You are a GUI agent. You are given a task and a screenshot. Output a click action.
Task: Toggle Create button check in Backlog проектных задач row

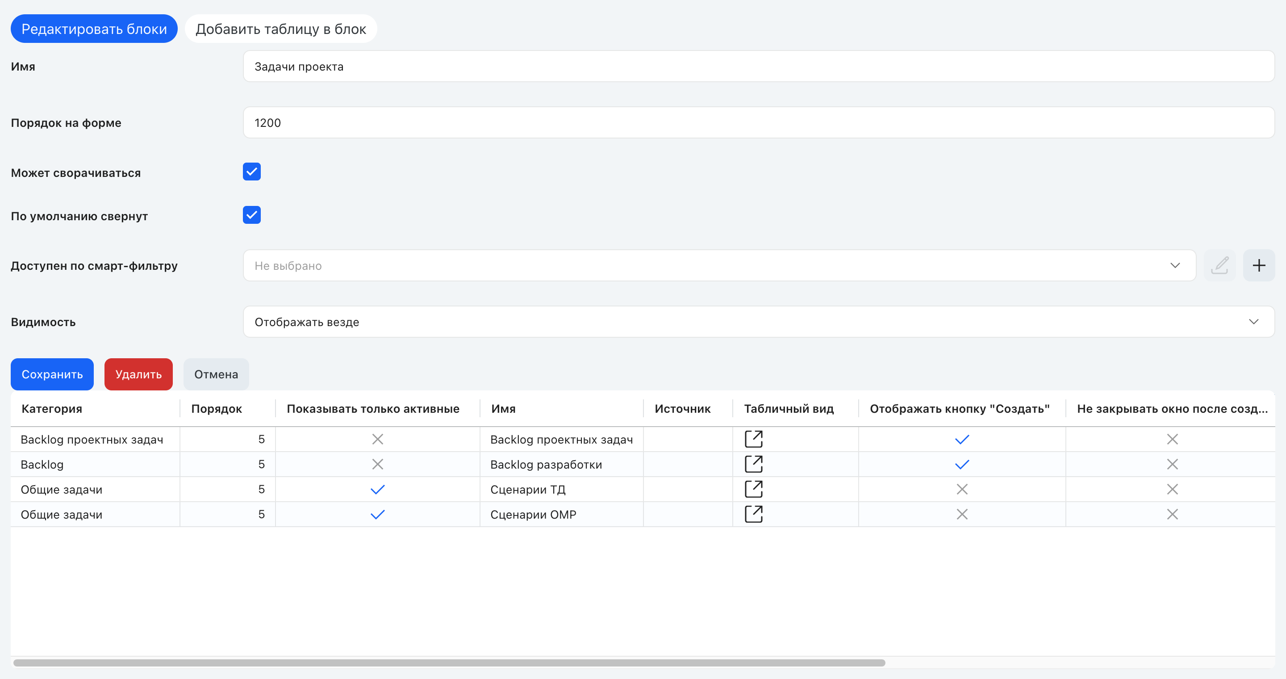tap(961, 440)
